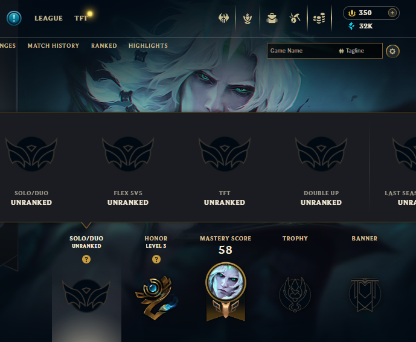
Task: Open the Store coins icon
Action: click(x=319, y=18)
